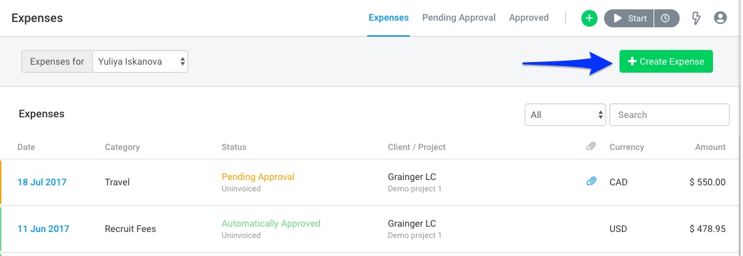Expand the All filter dropdown
743x256 pixels.
coord(565,115)
